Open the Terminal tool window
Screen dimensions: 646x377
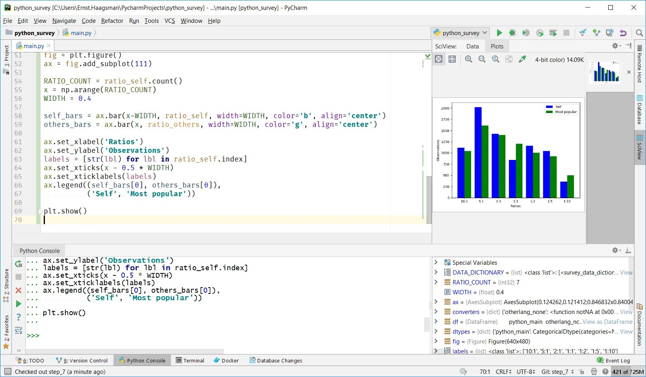190,360
